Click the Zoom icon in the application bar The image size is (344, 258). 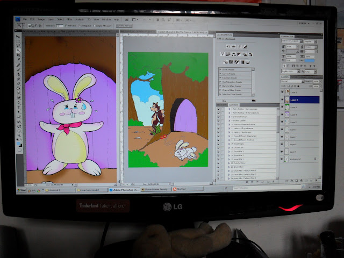pos(163,20)
